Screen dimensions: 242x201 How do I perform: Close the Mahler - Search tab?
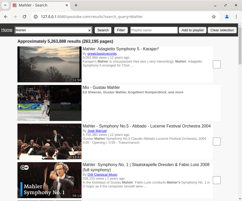[x=67, y=5]
